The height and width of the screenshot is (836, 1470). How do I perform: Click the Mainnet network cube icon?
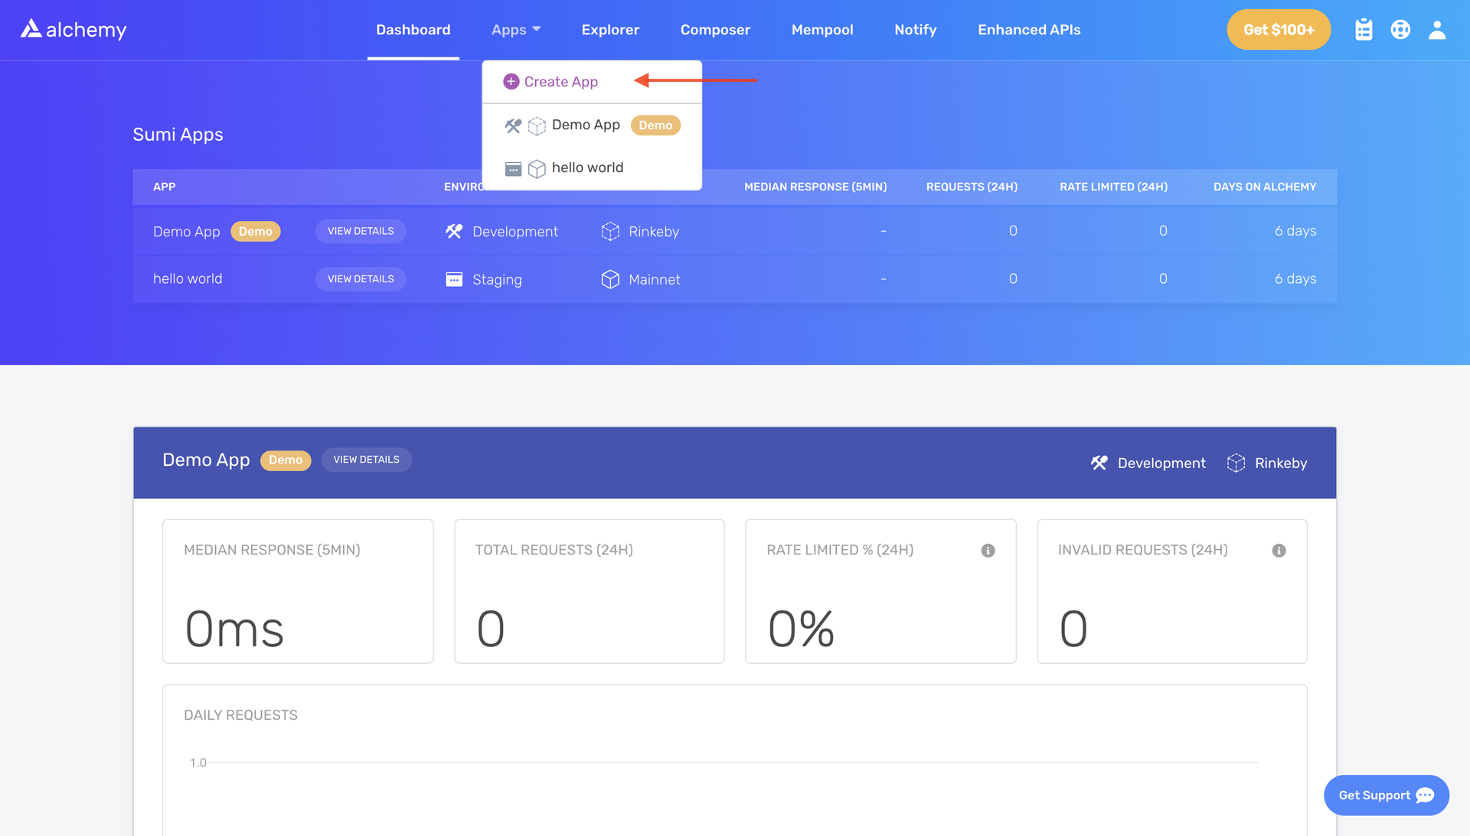[x=609, y=278]
